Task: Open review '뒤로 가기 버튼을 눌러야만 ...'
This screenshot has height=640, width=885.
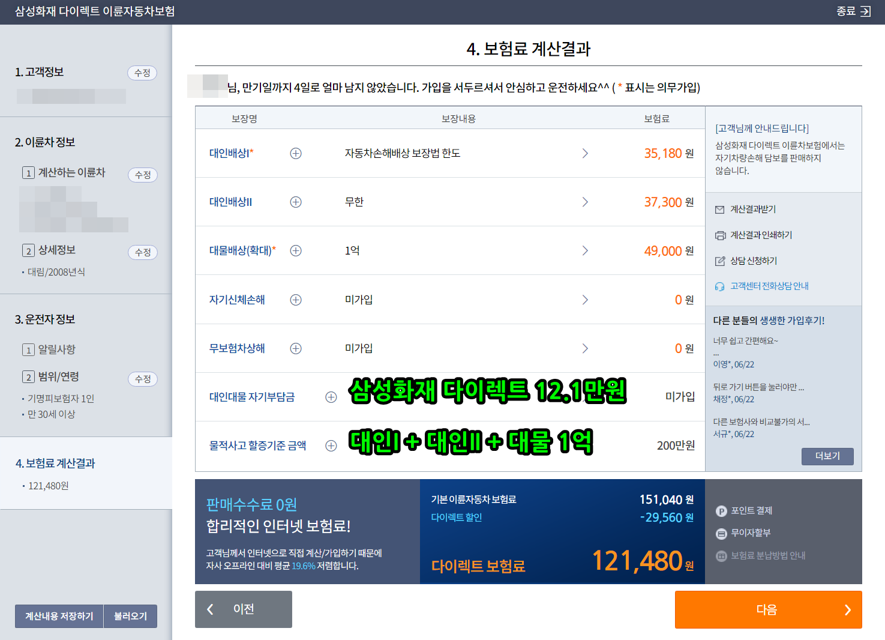Action: pos(758,387)
